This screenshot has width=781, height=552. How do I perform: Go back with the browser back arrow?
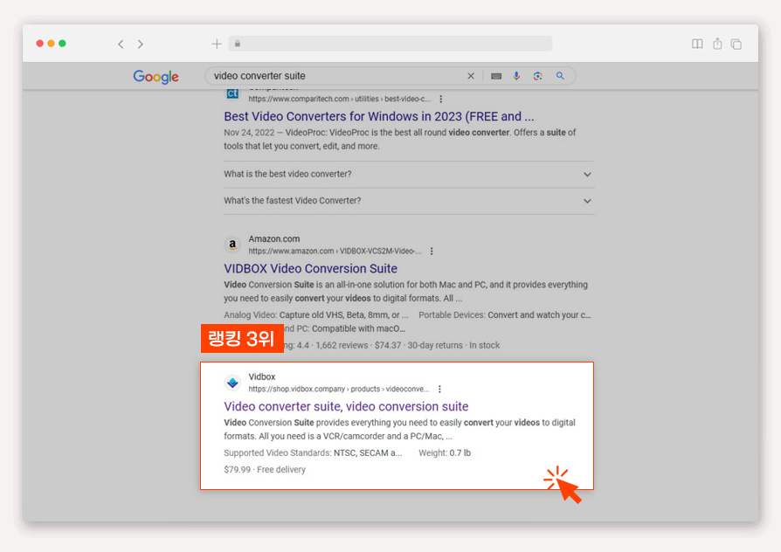[x=121, y=44]
